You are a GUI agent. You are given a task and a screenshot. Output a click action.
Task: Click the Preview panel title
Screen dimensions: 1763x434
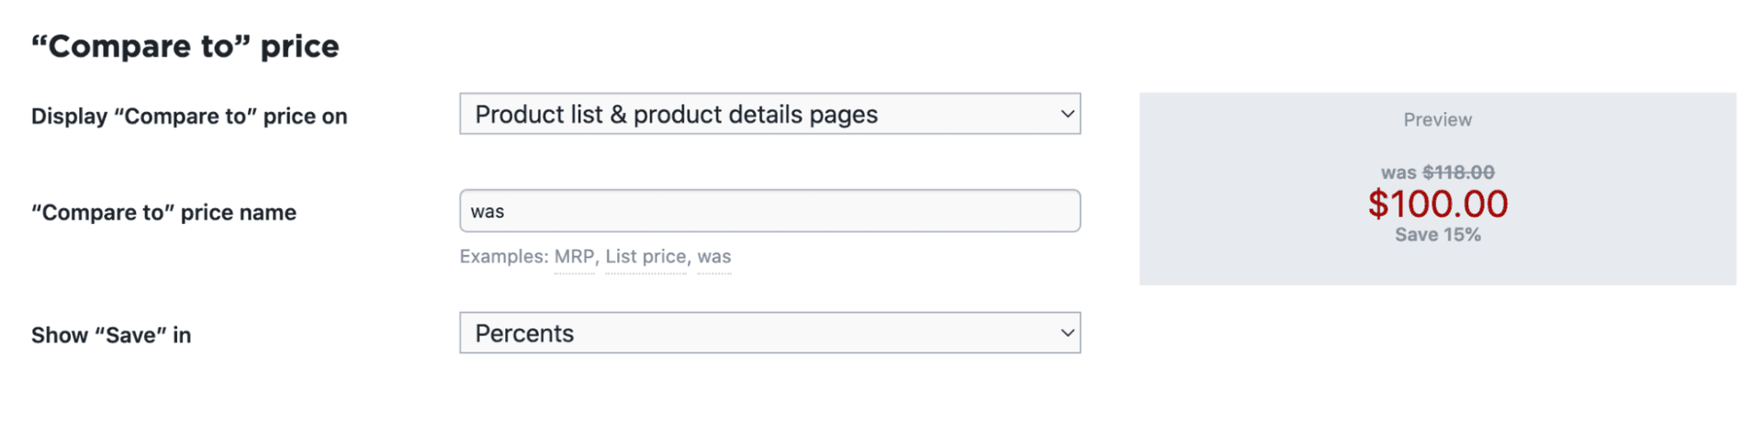click(x=1437, y=120)
